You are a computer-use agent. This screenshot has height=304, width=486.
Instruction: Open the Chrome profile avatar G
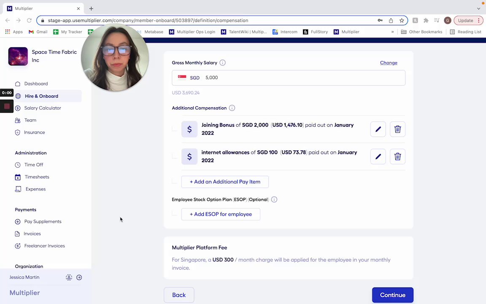pyautogui.click(x=447, y=20)
